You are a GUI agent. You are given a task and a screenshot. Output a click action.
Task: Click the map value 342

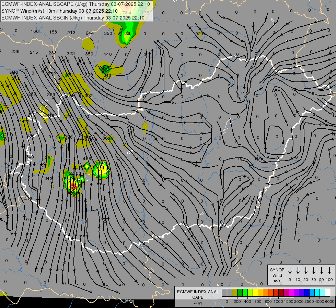(48, 178)
